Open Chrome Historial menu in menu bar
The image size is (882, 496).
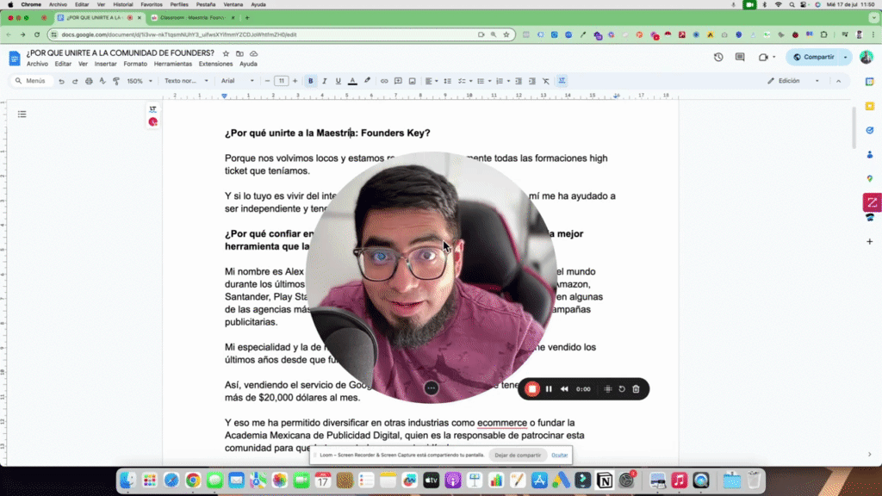pyautogui.click(x=122, y=4)
